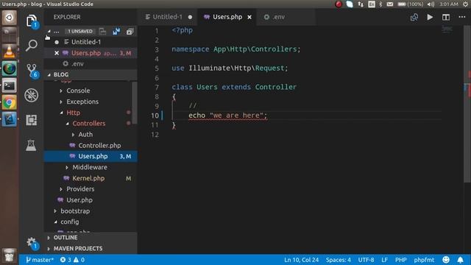Change language mode PHP in status bar
The width and height of the screenshot is (471, 265).
click(400, 260)
